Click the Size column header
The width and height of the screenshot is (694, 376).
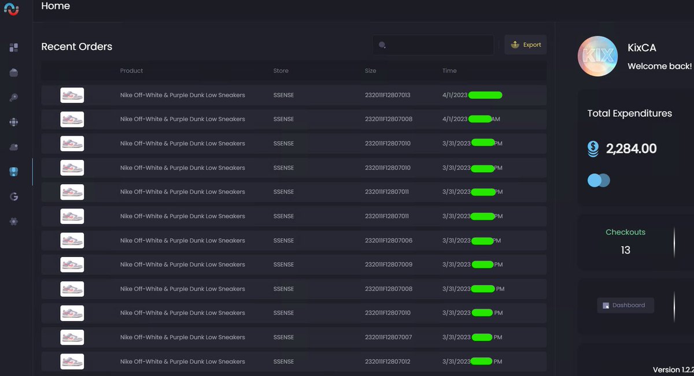pos(371,71)
